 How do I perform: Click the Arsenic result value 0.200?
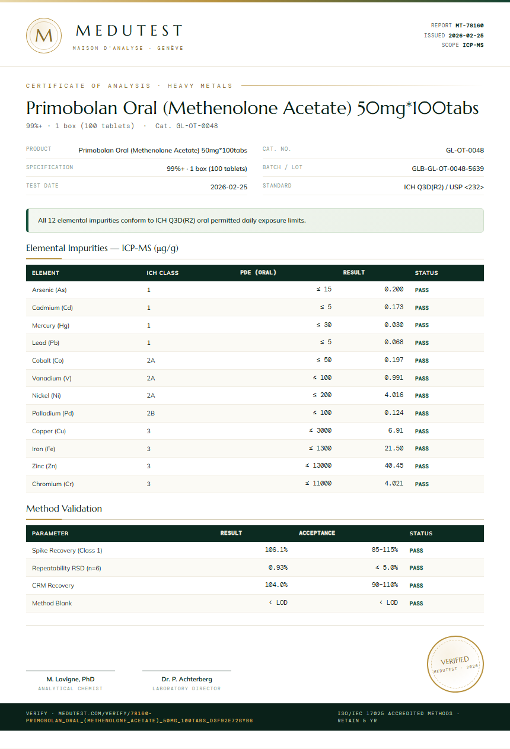[x=394, y=290]
